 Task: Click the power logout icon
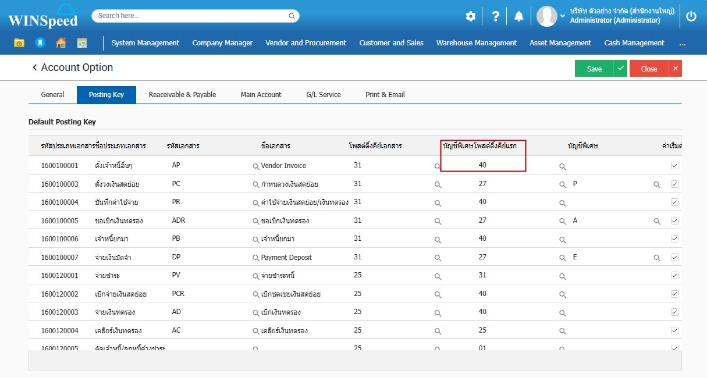(691, 16)
